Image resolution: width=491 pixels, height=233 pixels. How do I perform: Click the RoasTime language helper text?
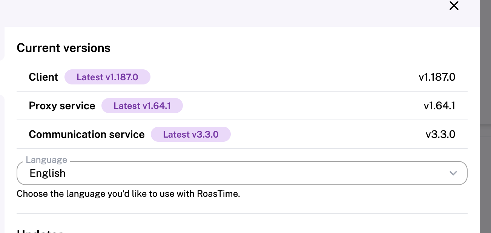(x=128, y=194)
